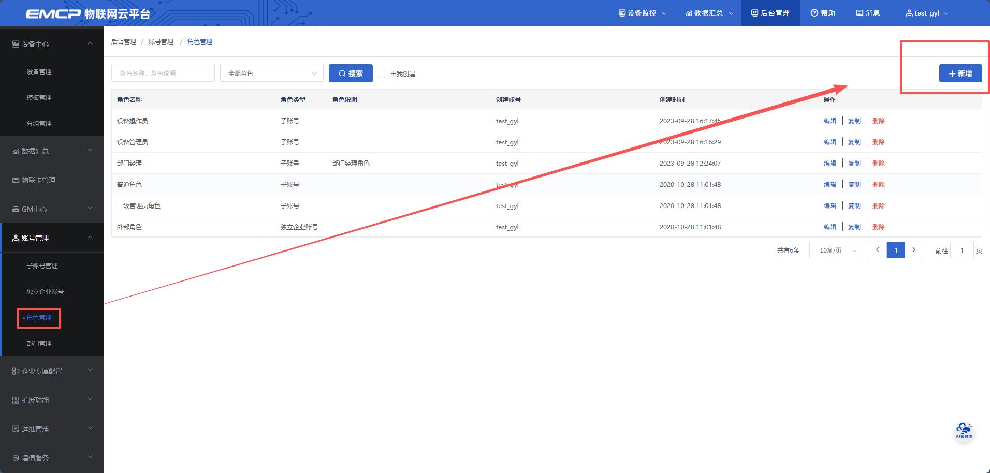Edit the 设备操作员 role
This screenshot has height=473, width=990.
(830, 121)
